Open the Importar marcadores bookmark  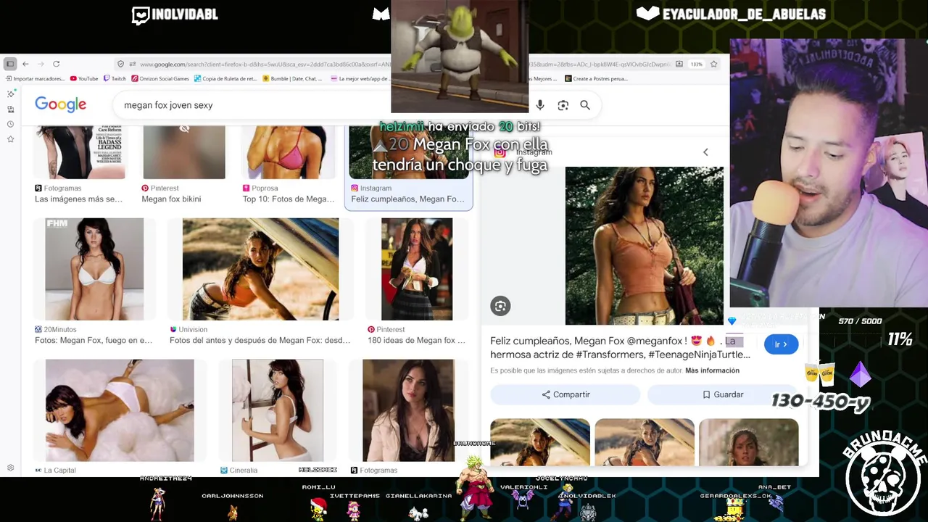tap(36, 78)
